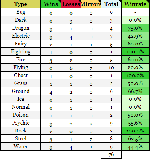Select the Fairy mirrors cell

91,44
